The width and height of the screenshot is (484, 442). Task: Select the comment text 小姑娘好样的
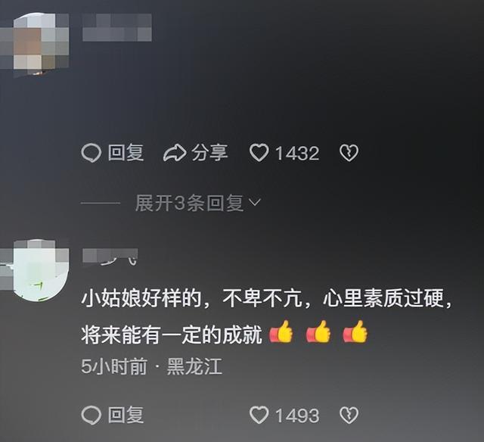pyautogui.click(x=141, y=299)
